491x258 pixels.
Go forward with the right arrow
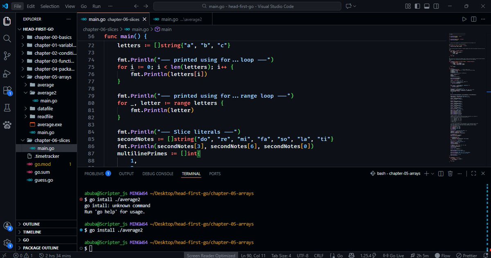[x=146, y=6]
